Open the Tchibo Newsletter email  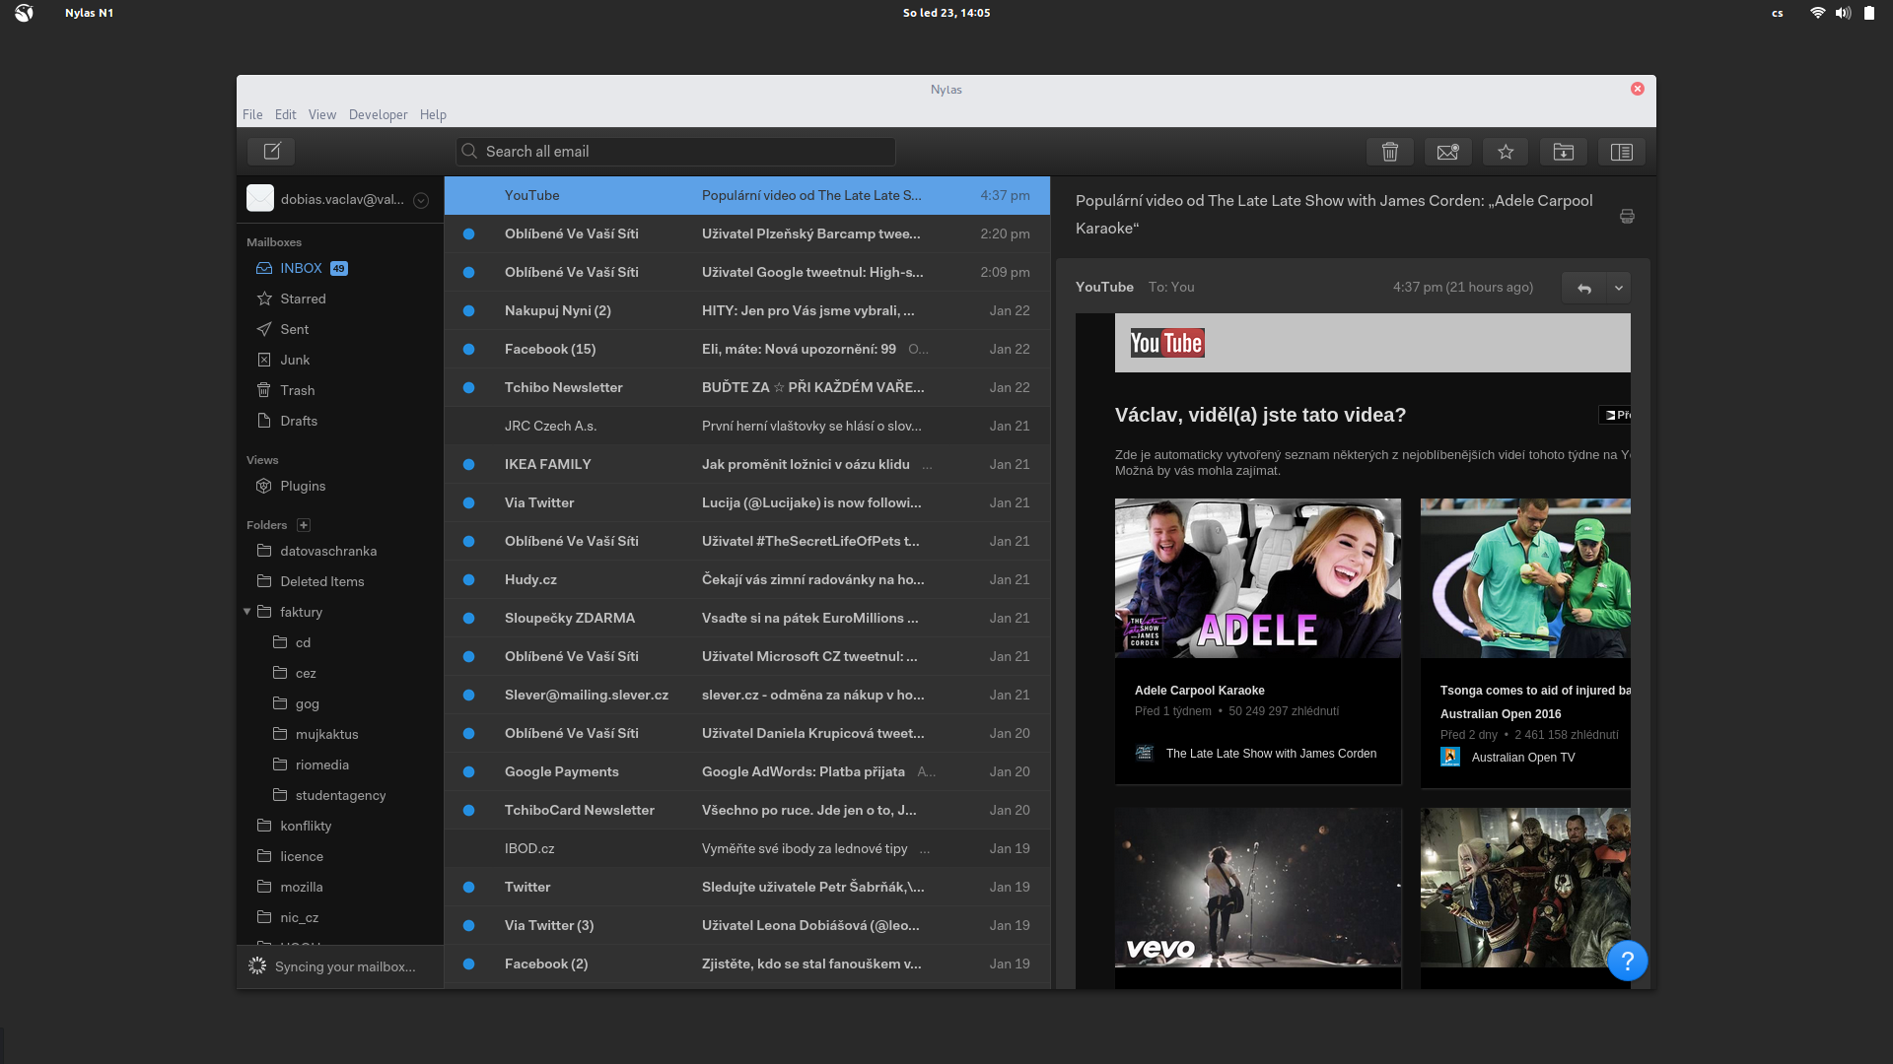tap(747, 387)
